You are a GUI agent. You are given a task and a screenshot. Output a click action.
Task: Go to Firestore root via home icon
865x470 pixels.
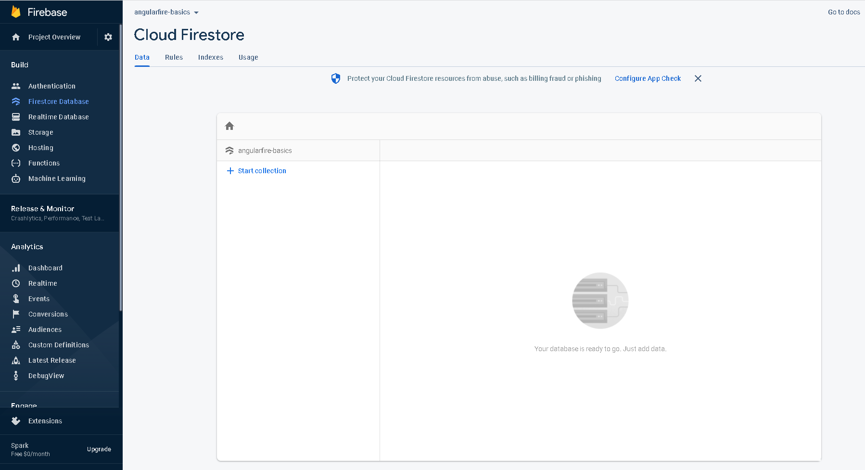(229, 126)
